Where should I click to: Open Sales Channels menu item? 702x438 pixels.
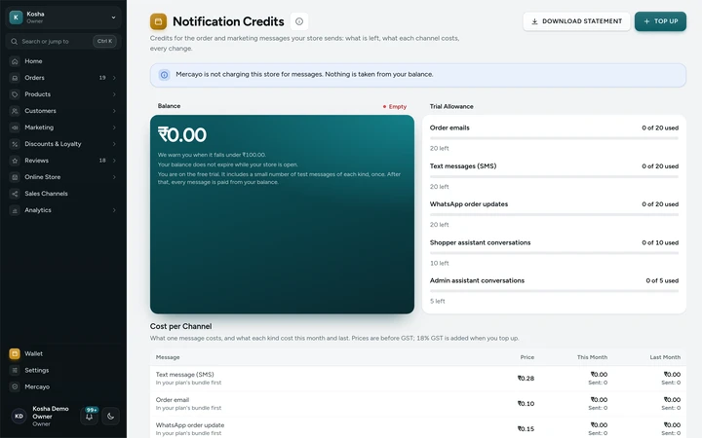(x=63, y=194)
